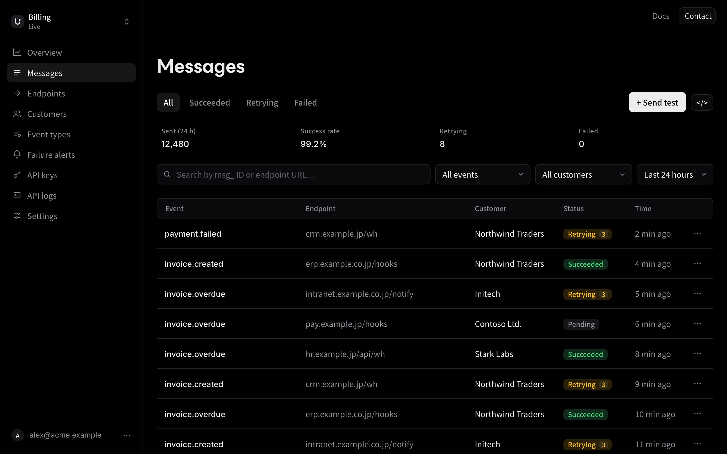Click the hr.example.jp/api/wh endpoint
Screen dimensions: 727x454
(x=345, y=354)
